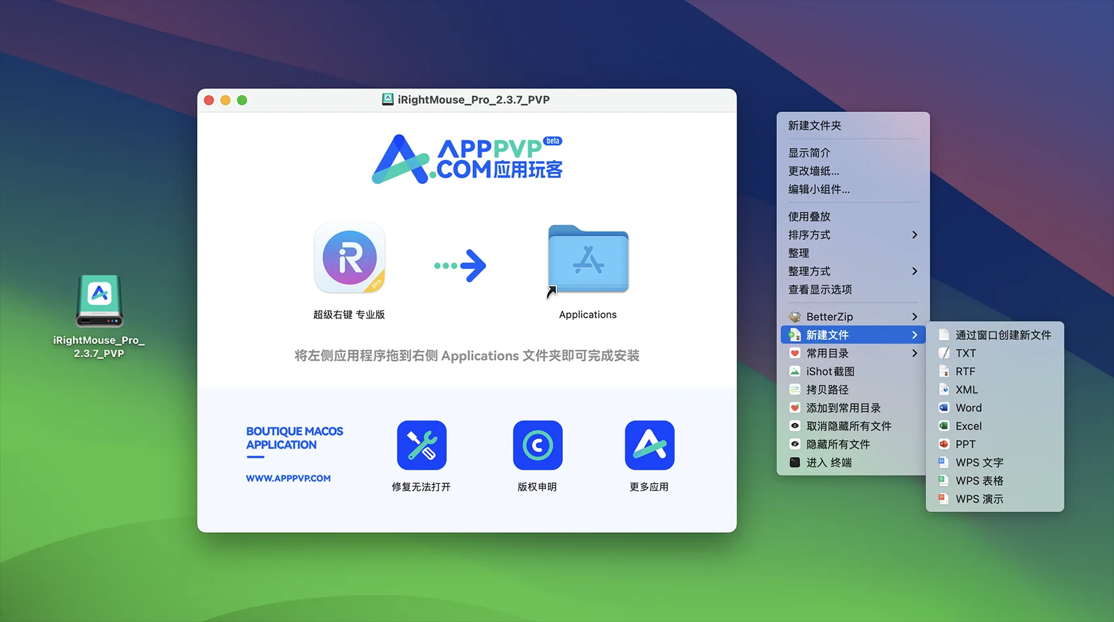The height and width of the screenshot is (622, 1114).
Task: Click the RTF file icon
Action: coord(944,371)
